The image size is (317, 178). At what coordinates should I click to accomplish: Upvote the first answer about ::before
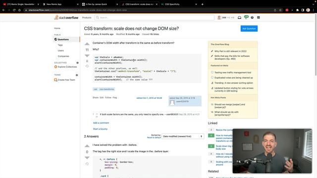coord(87,146)
